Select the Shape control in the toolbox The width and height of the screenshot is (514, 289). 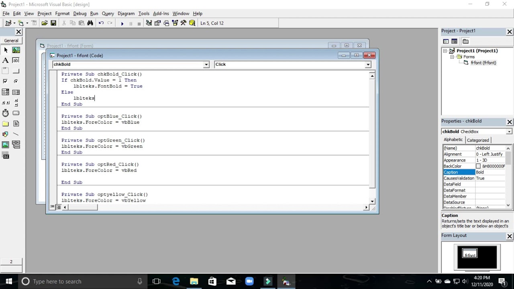pyautogui.click(x=6, y=134)
